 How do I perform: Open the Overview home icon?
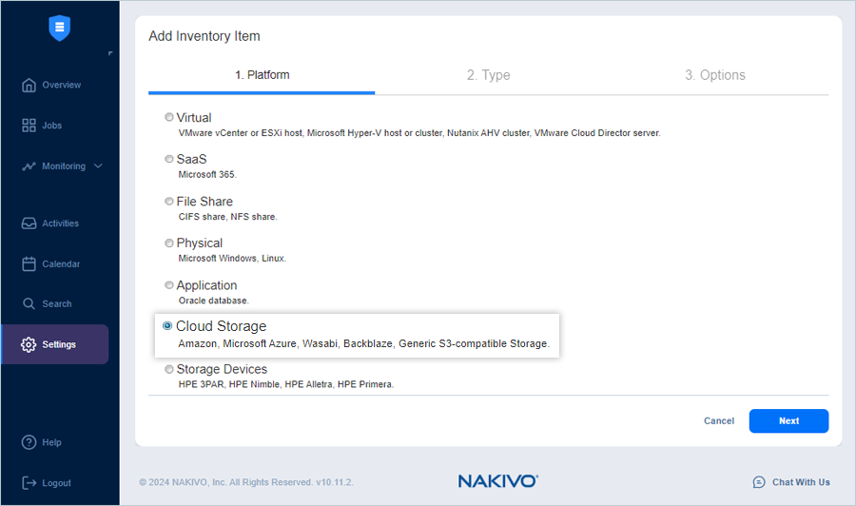[x=29, y=86]
